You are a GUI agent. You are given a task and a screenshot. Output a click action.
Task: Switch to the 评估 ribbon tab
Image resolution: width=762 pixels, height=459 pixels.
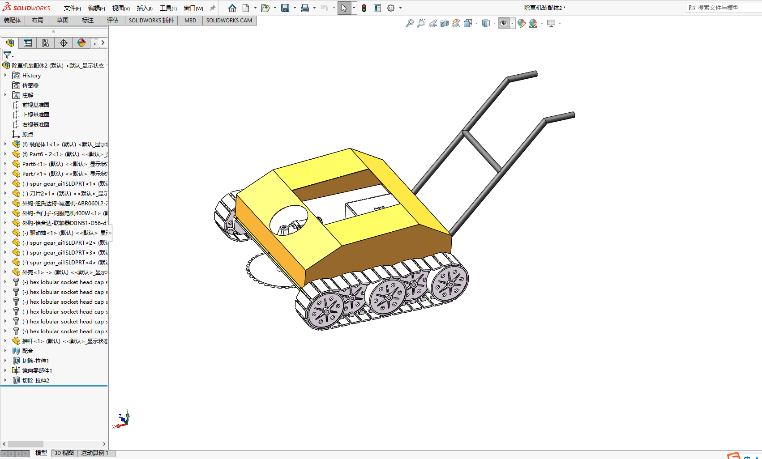coord(112,20)
